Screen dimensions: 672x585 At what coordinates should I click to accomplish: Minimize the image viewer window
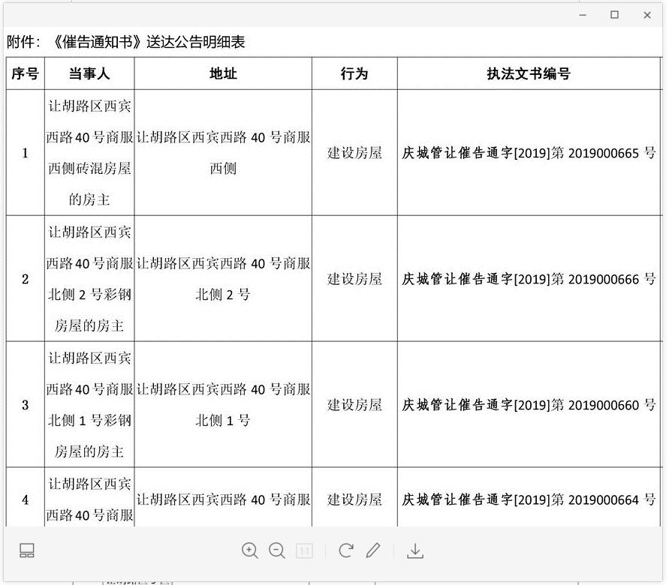tap(582, 15)
